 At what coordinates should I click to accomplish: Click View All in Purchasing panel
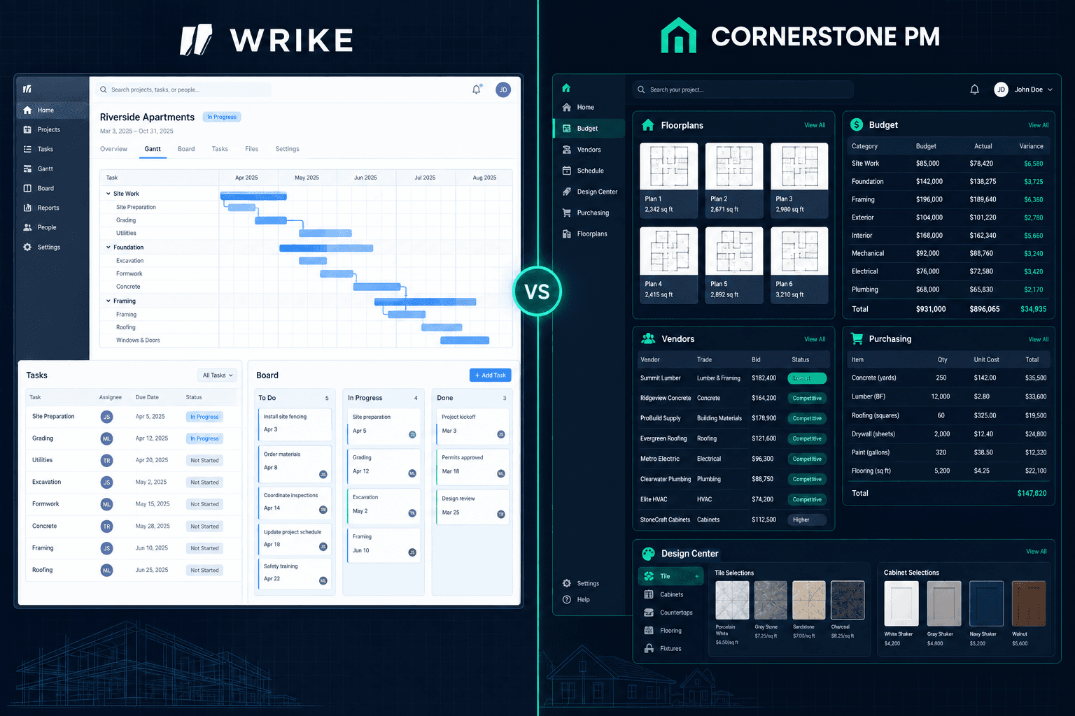point(1039,339)
